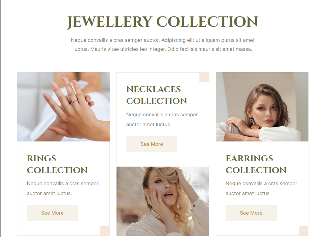Click beige corner square on Earrings card

tap(303, 231)
